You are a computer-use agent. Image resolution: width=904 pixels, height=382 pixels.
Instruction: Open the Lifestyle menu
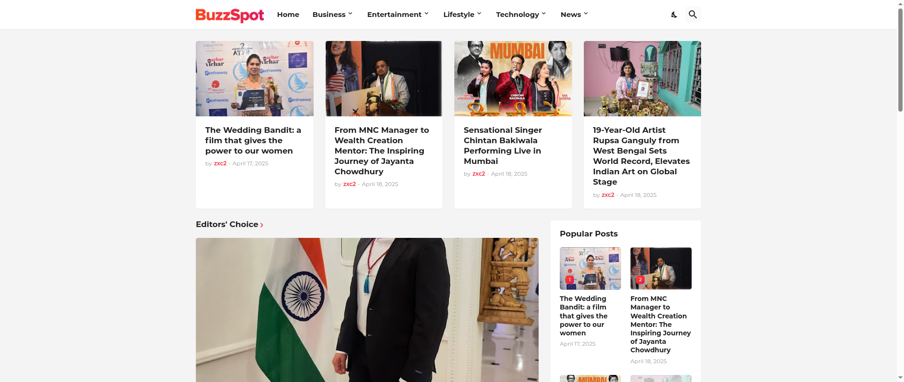point(459,15)
